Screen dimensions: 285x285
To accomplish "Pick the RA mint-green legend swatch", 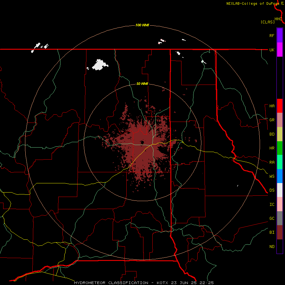I will pos(280,162).
